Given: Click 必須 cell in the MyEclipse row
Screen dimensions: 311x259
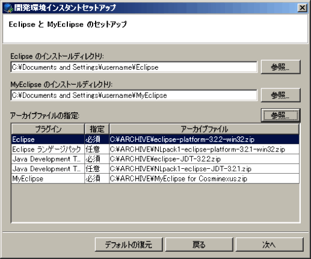Looking at the screenshot, I should tap(97, 178).
